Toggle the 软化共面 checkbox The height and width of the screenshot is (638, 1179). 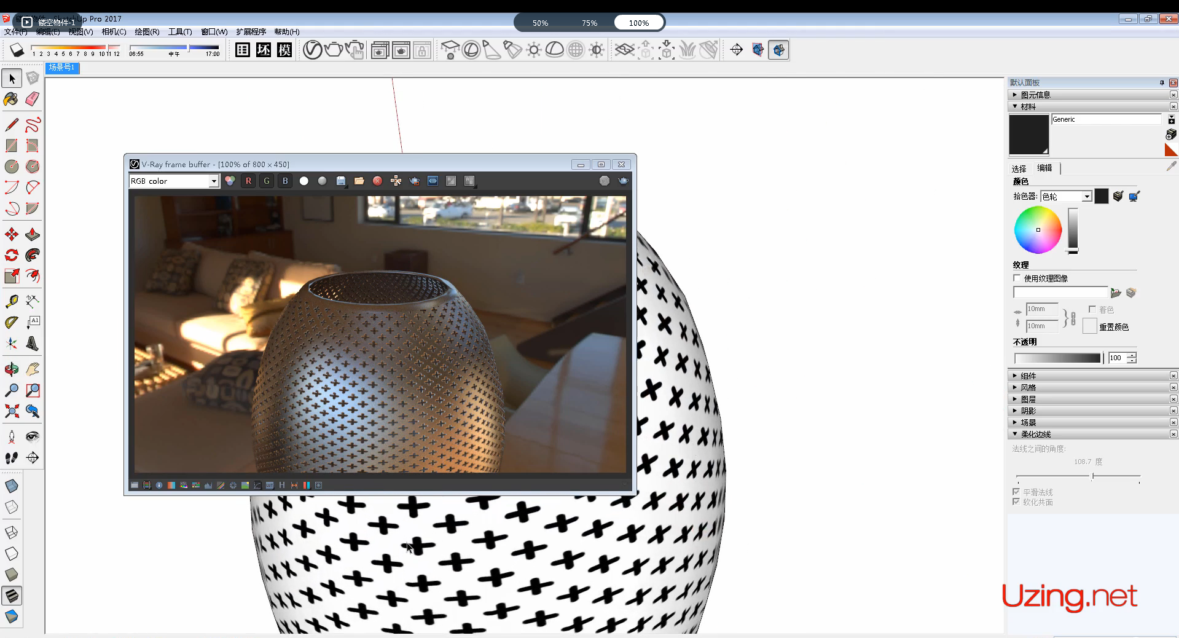(x=1016, y=502)
